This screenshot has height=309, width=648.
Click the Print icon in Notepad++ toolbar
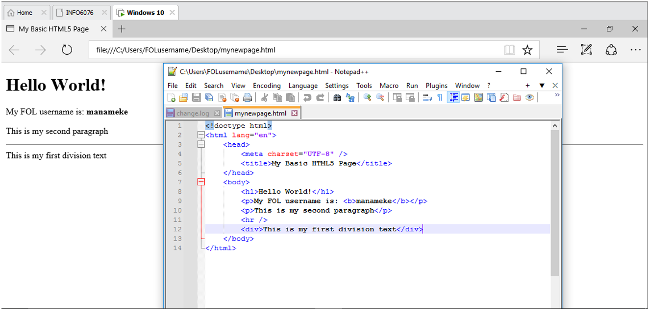(x=248, y=98)
